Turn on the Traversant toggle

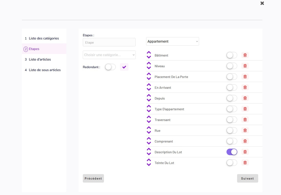point(232,120)
